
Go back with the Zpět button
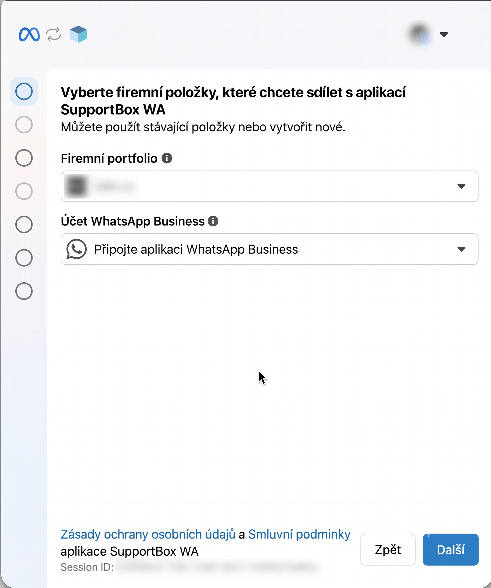point(388,550)
